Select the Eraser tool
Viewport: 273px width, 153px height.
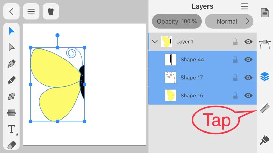[x=12, y=145]
